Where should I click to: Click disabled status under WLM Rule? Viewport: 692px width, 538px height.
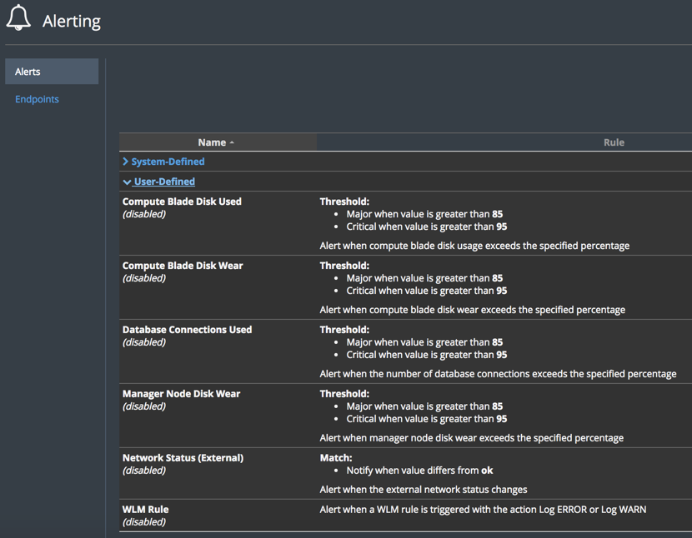(143, 522)
